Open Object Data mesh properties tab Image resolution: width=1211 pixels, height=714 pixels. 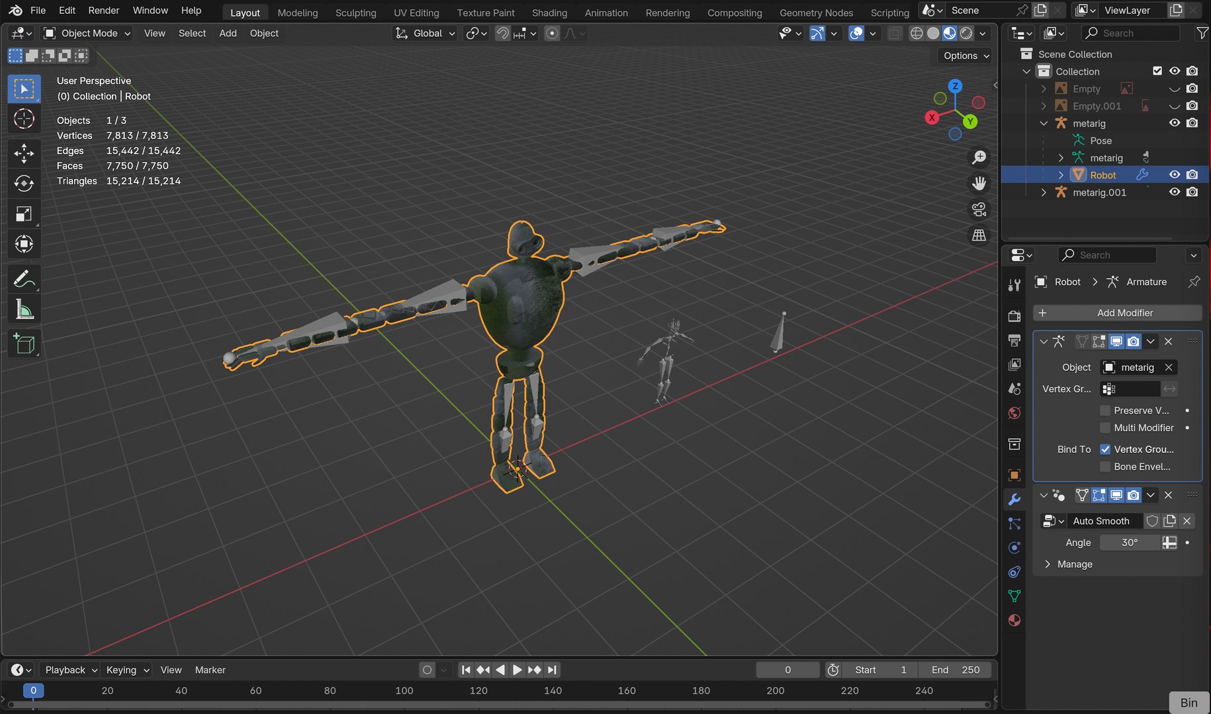pos(1014,596)
